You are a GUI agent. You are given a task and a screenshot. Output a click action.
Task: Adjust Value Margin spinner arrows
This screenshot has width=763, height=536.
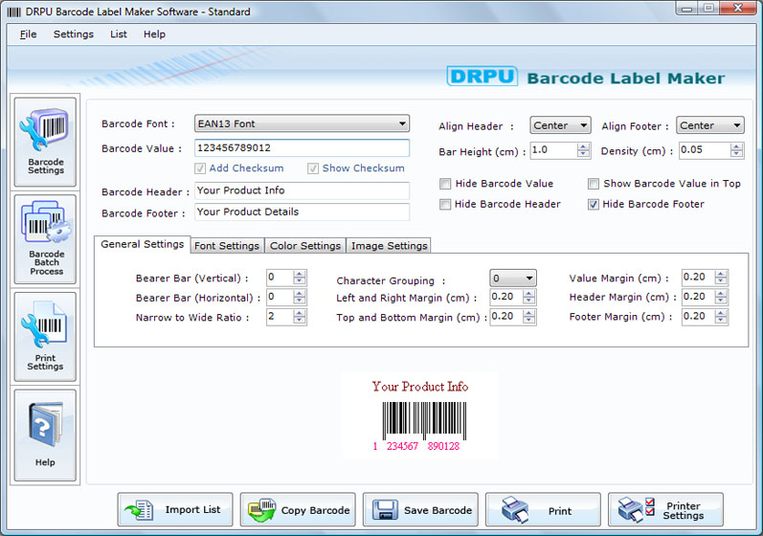pyautogui.click(x=721, y=278)
